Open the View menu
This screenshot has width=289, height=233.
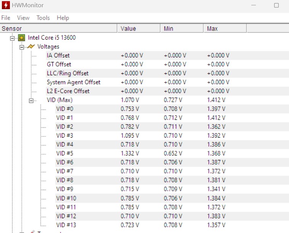coord(23,18)
